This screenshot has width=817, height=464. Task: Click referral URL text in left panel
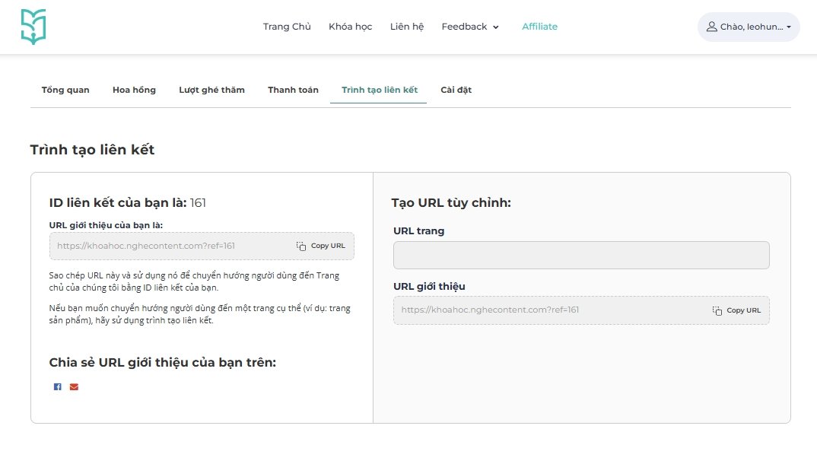(146, 246)
